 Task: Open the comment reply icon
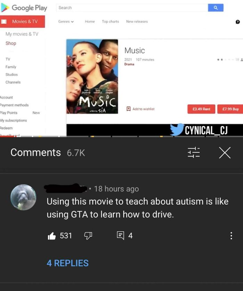click(x=120, y=236)
